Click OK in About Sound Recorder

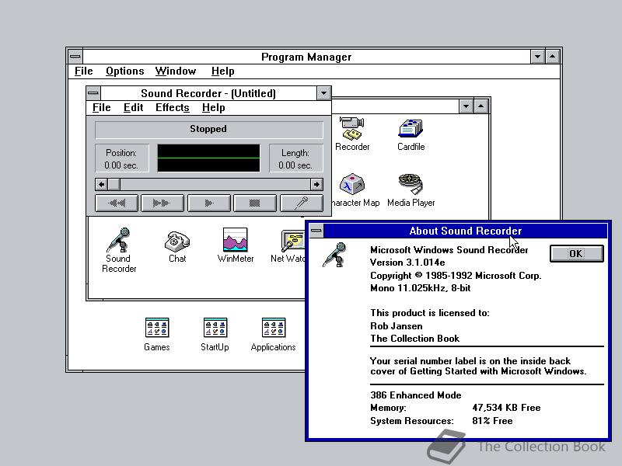577,254
